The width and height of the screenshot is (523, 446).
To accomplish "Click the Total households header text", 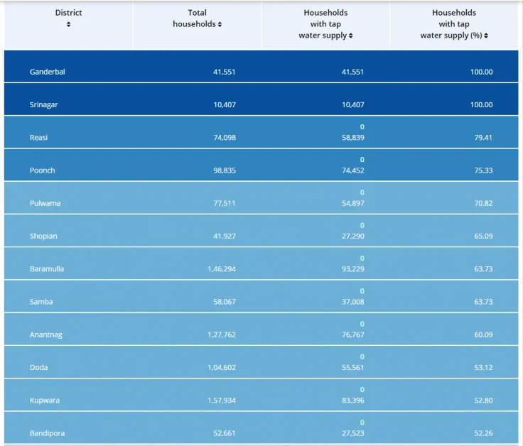I will 196,18.
